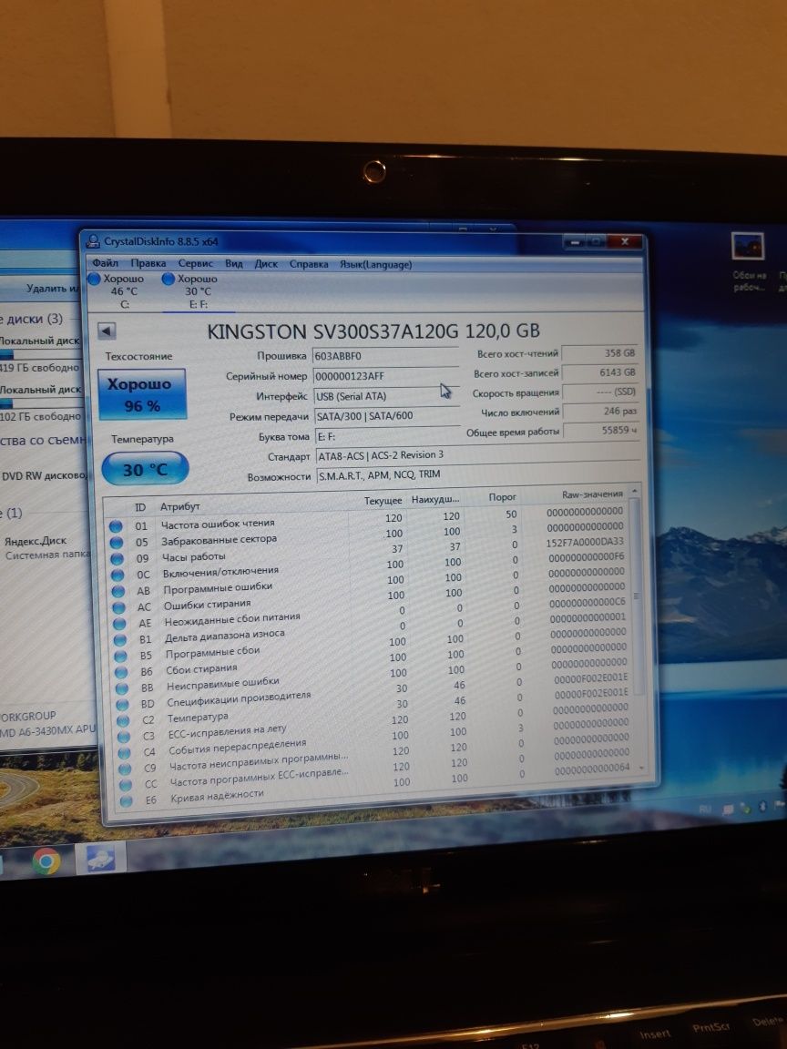Image resolution: width=787 pixels, height=1049 pixels.
Task: Click the Raw-значения column header
Action: click(x=592, y=494)
